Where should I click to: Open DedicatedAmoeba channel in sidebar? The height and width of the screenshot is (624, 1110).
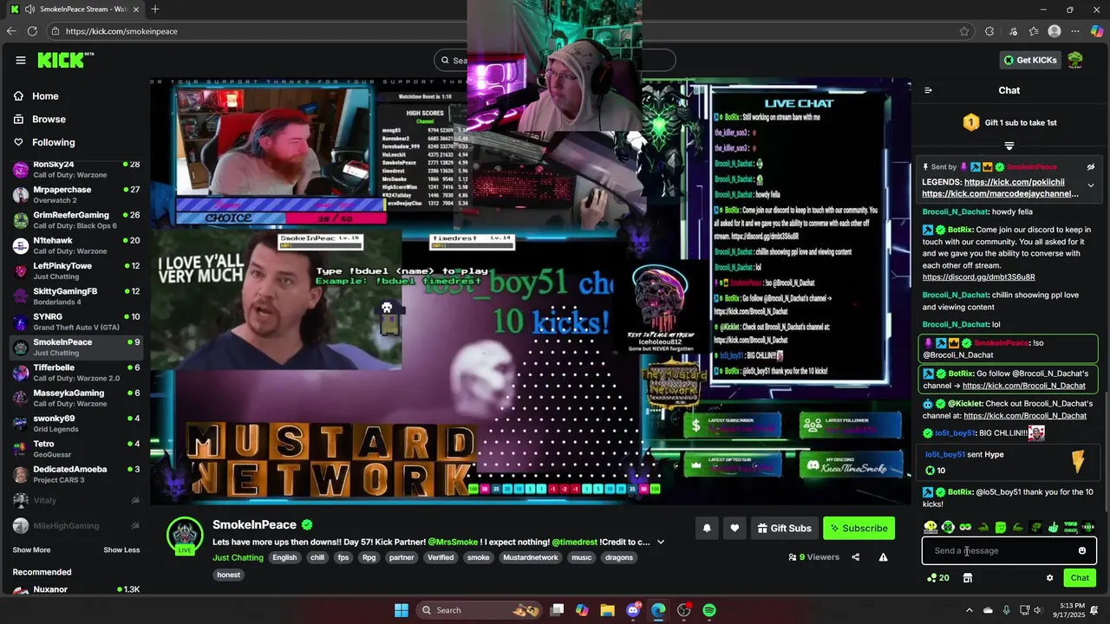pyautogui.click(x=76, y=474)
